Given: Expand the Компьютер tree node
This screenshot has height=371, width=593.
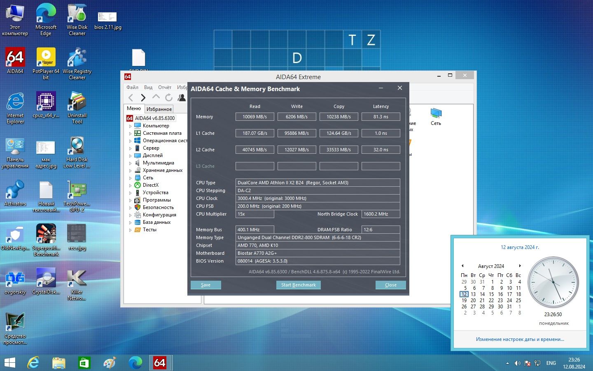Looking at the screenshot, I should pos(131,126).
